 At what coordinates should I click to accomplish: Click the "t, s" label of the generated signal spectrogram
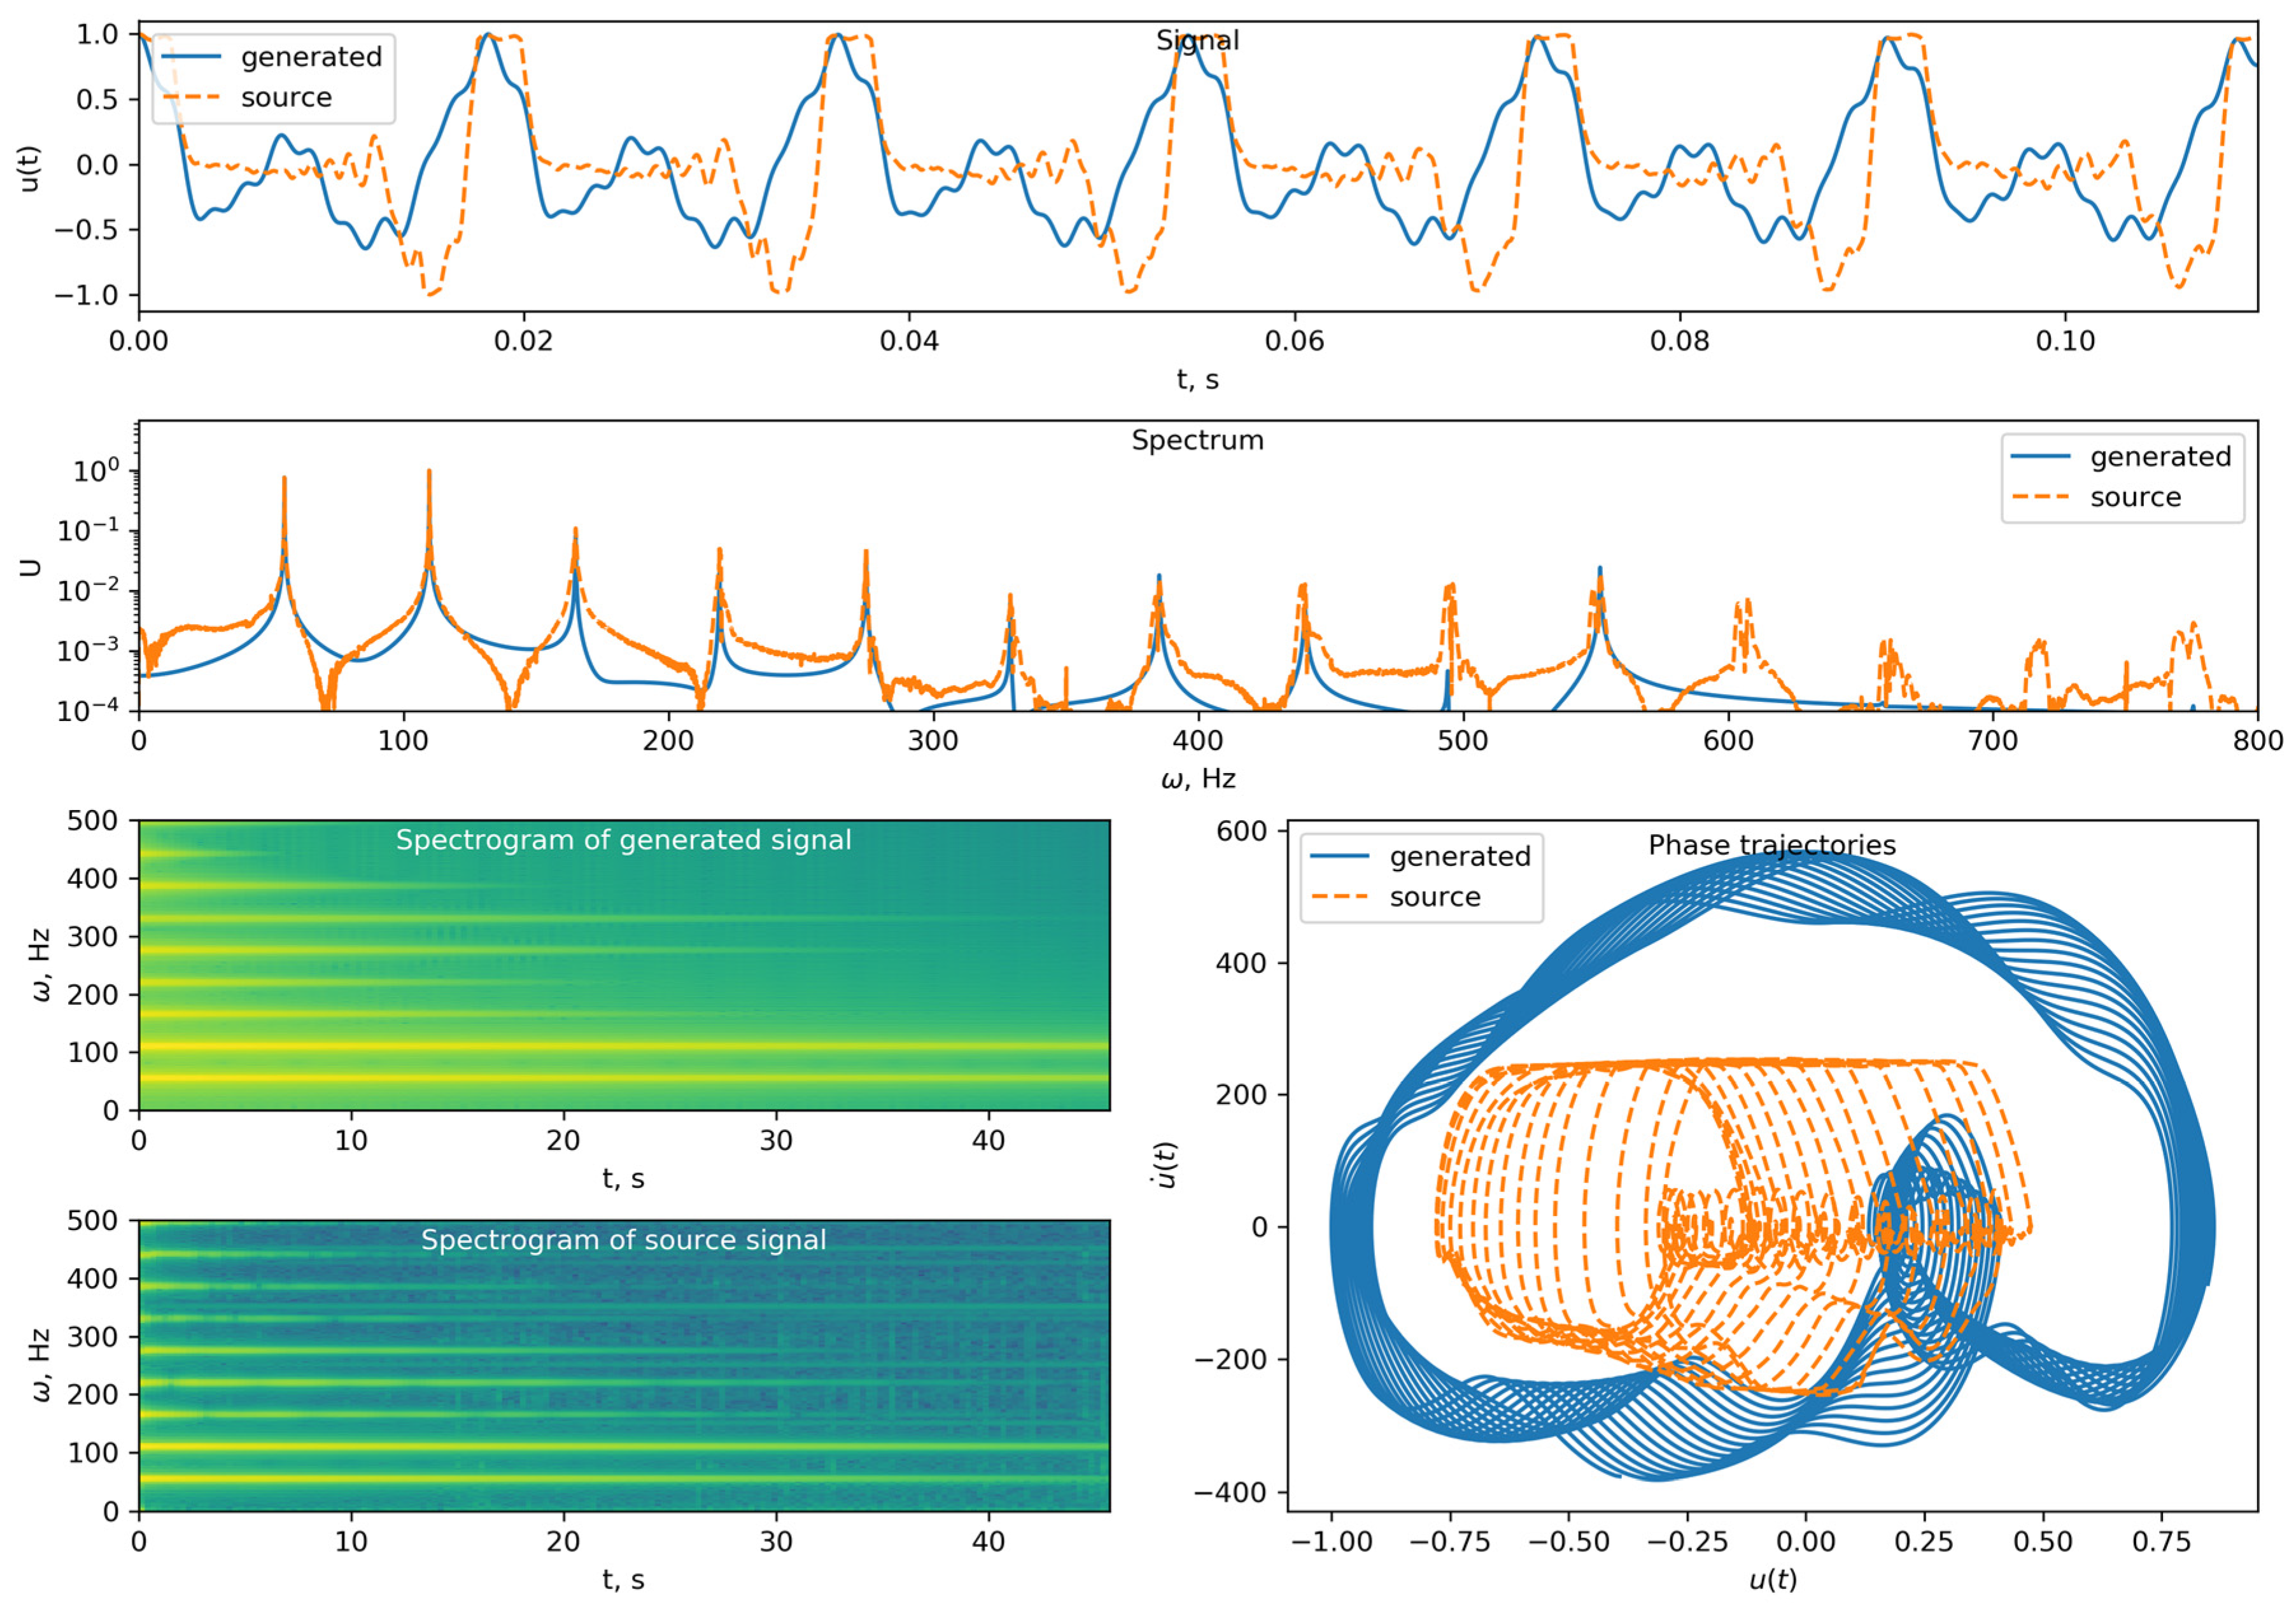(623, 1179)
